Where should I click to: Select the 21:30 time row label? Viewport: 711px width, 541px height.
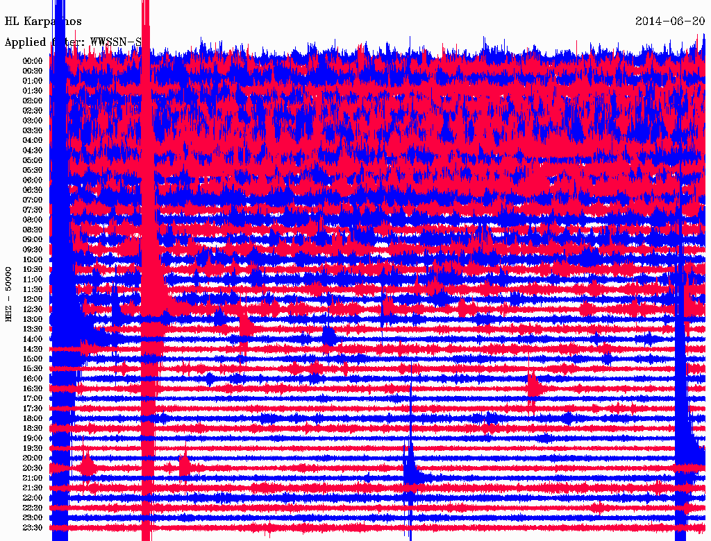pos(33,488)
